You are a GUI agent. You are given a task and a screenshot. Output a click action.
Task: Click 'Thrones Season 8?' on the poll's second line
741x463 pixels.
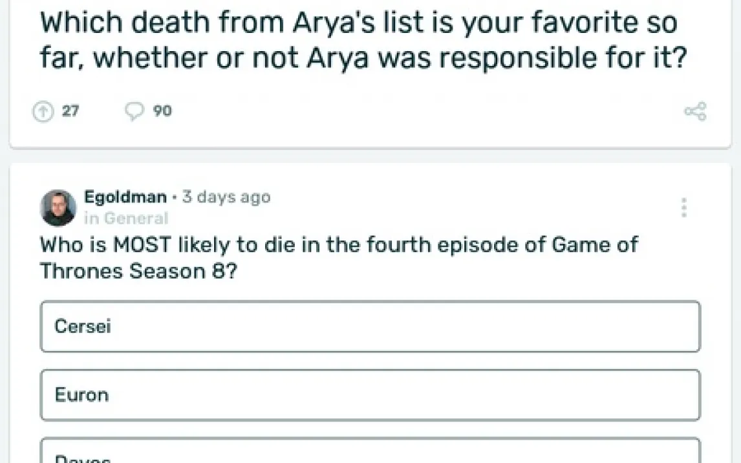click(138, 271)
